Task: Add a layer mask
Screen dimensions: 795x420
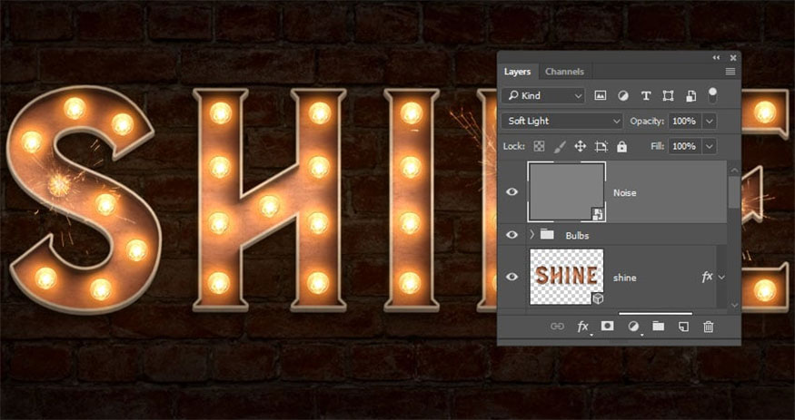Action: click(607, 326)
